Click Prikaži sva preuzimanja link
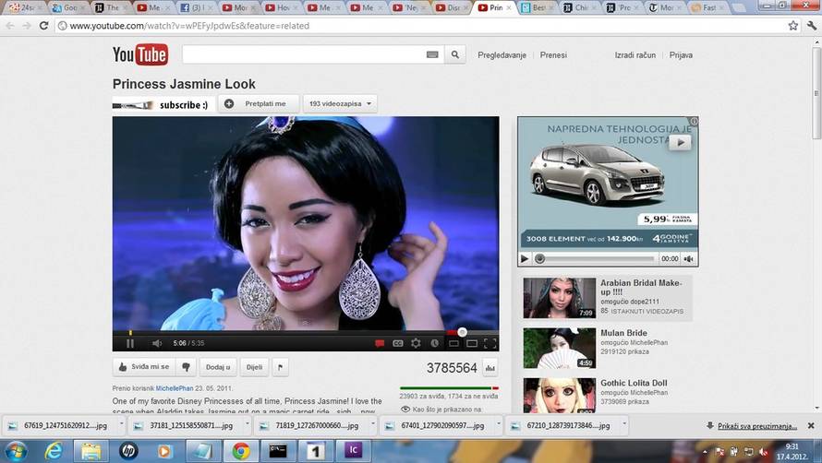 pos(757,426)
